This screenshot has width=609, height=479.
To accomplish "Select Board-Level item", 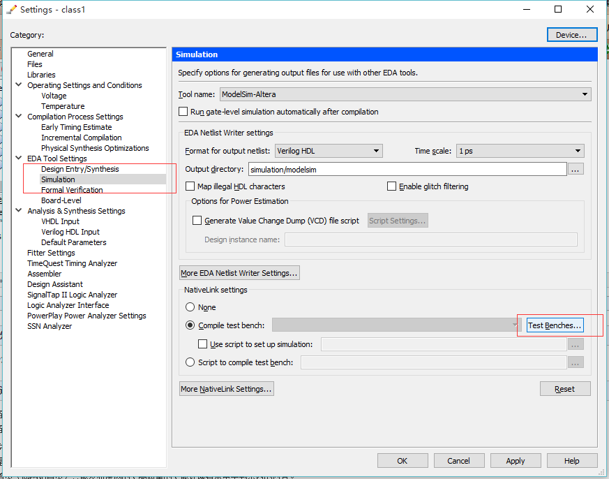I will pos(61,200).
